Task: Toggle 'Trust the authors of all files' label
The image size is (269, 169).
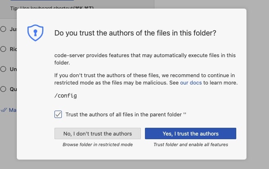Action: (126, 114)
